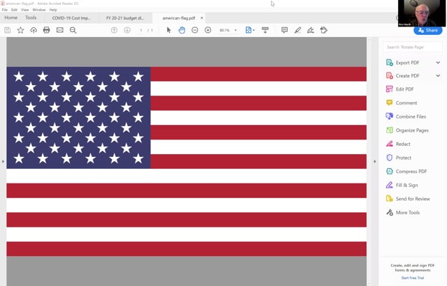Go to previous page arrow icon
Viewport: 447px width, 286px height.
114,30
